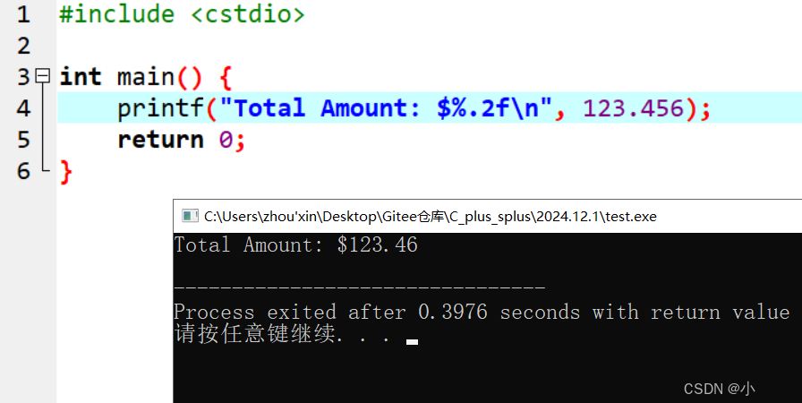Click line number 2 in the gutter
The width and height of the screenshot is (802, 403).
pyautogui.click(x=23, y=46)
